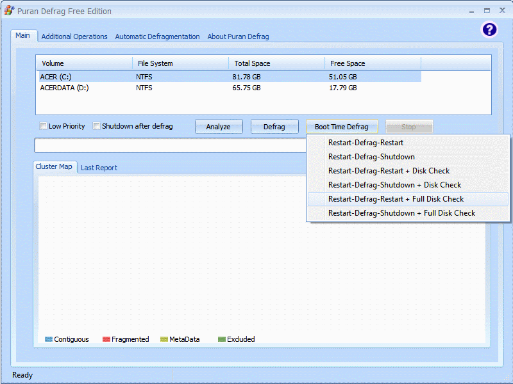
Task: Sort by the Total Space column header
Action: [x=277, y=63]
